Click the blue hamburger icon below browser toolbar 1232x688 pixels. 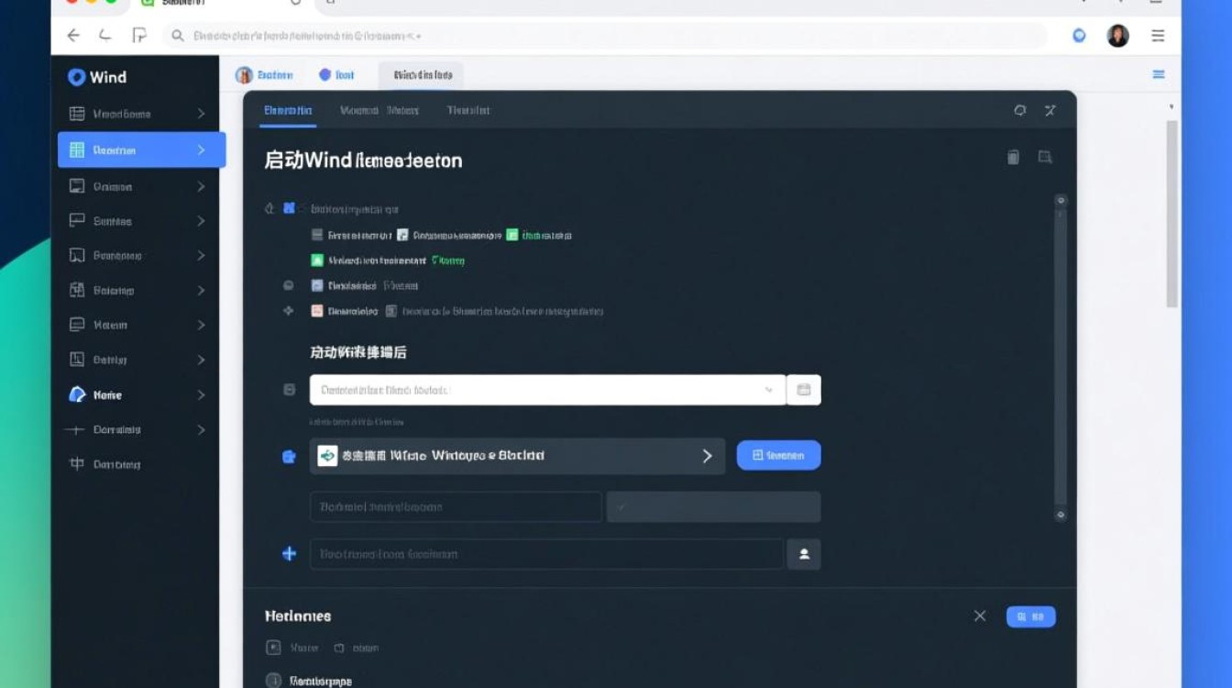(1159, 75)
